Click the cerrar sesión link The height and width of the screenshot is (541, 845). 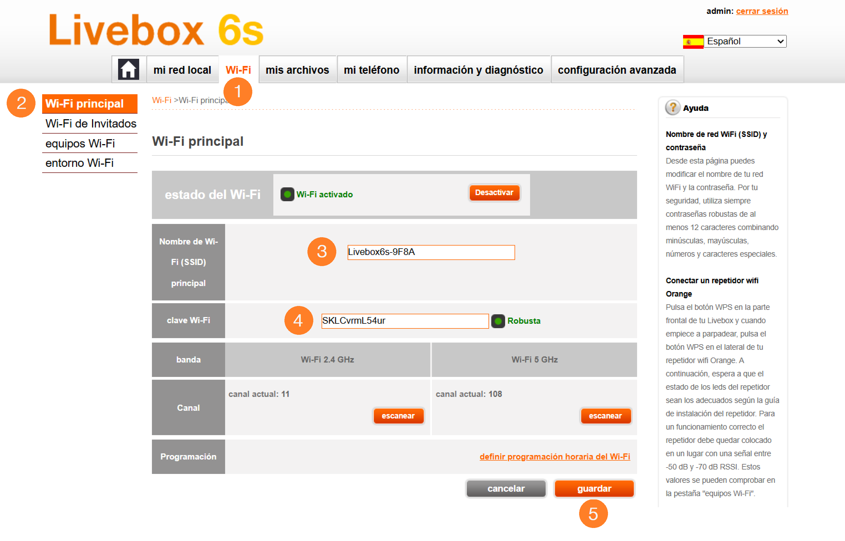point(762,11)
